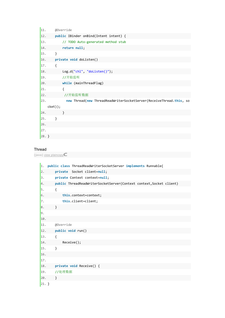This screenshot has height=318, width=225.
Task: Click the ThreadReadWriterSocketServer class declaration line
Action: point(105,166)
